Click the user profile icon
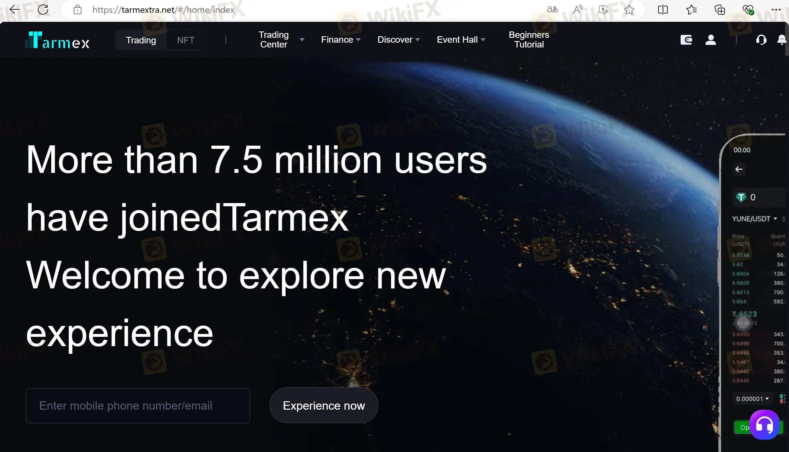 [710, 39]
